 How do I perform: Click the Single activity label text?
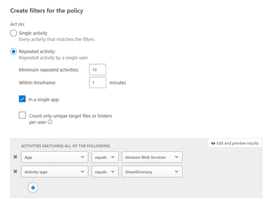click(33, 33)
